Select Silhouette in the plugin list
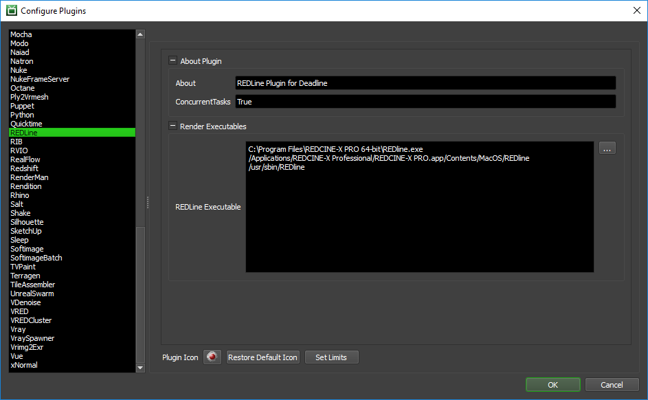The height and width of the screenshot is (400, 648). tap(72, 222)
